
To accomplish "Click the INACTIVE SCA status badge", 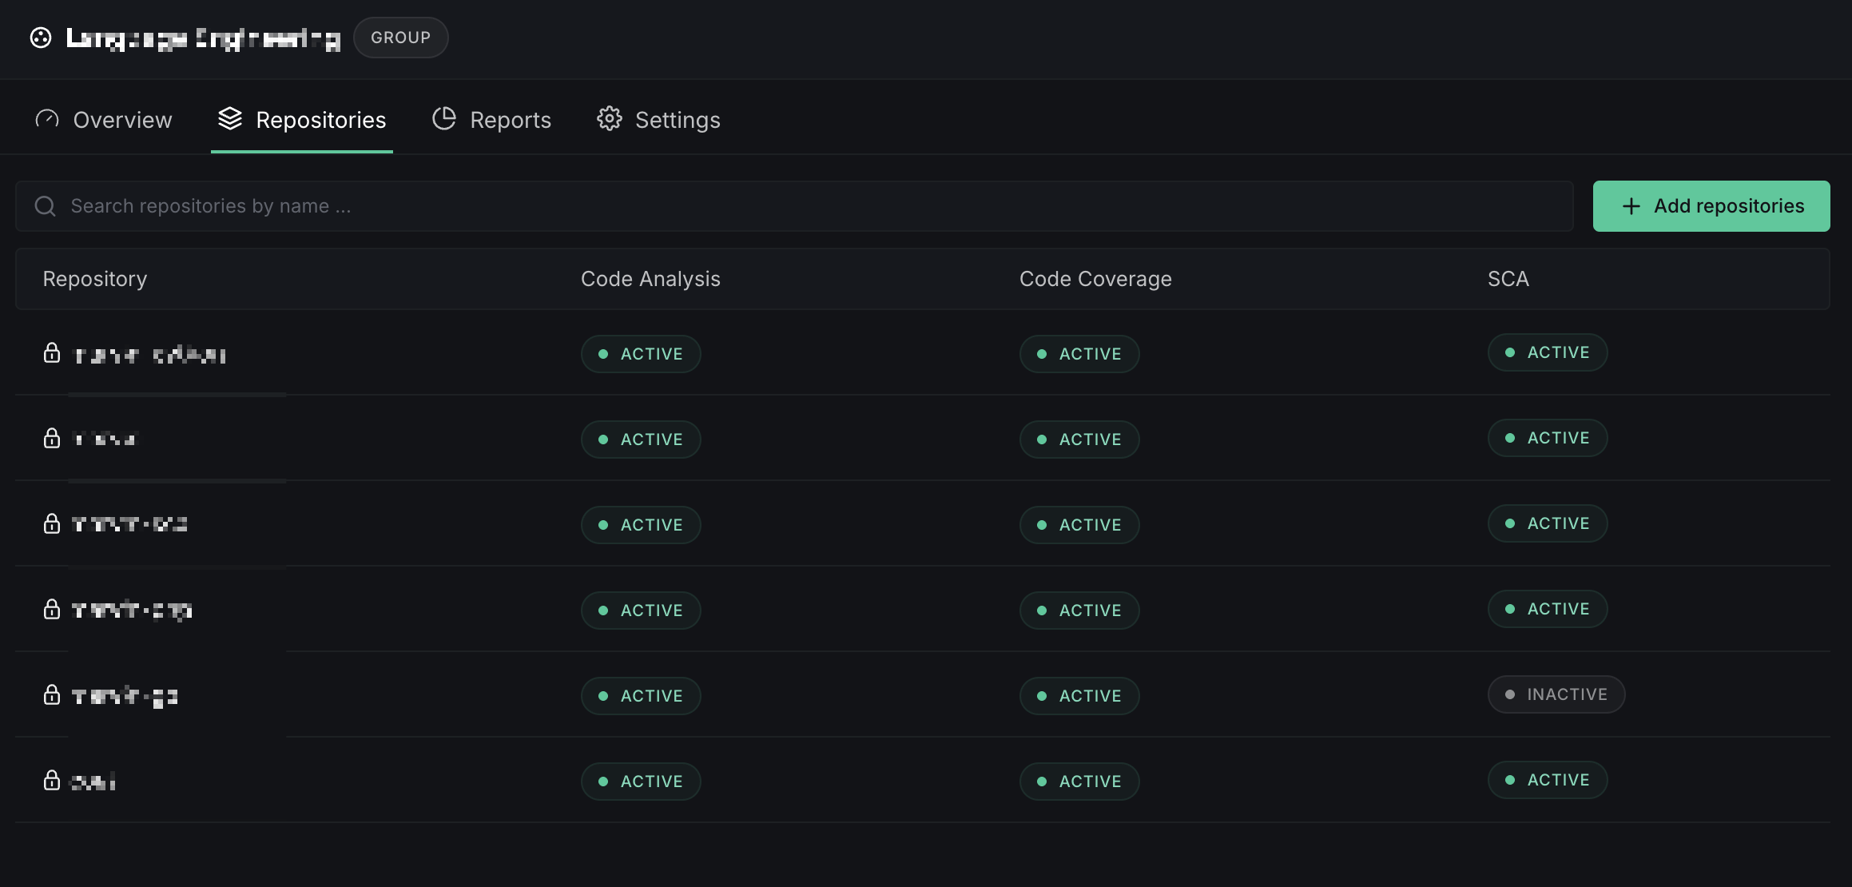I will tap(1556, 694).
